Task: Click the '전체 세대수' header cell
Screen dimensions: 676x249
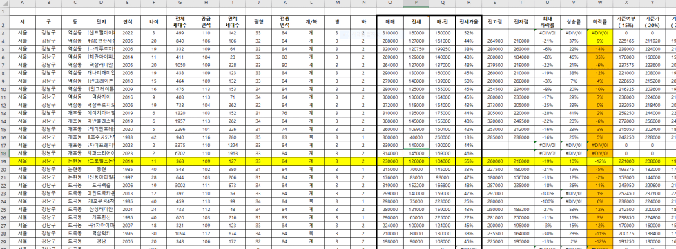Action: point(180,22)
